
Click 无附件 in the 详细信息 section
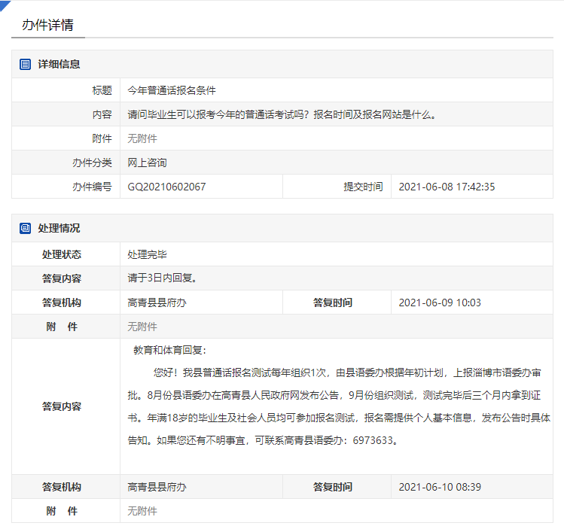(x=142, y=138)
